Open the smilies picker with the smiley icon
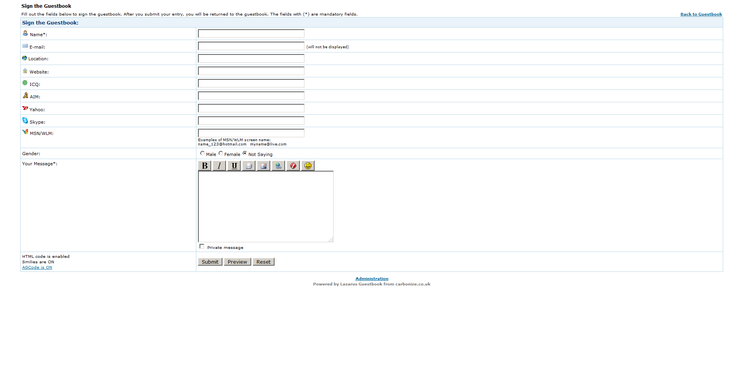The height and width of the screenshot is (371, 745). [308, 166]
